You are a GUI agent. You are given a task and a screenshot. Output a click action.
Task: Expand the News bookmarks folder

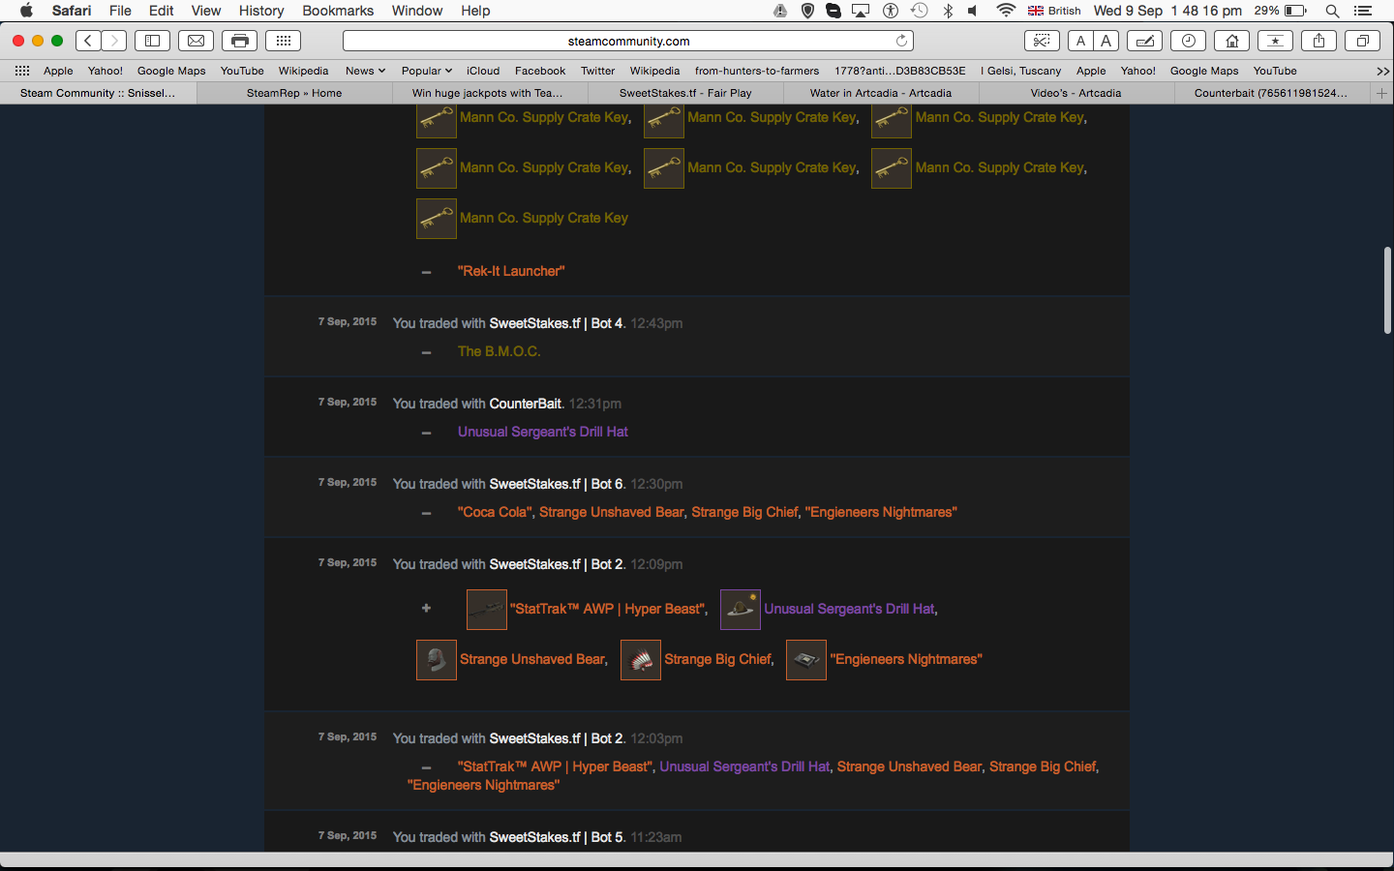(x=365, y=71)
